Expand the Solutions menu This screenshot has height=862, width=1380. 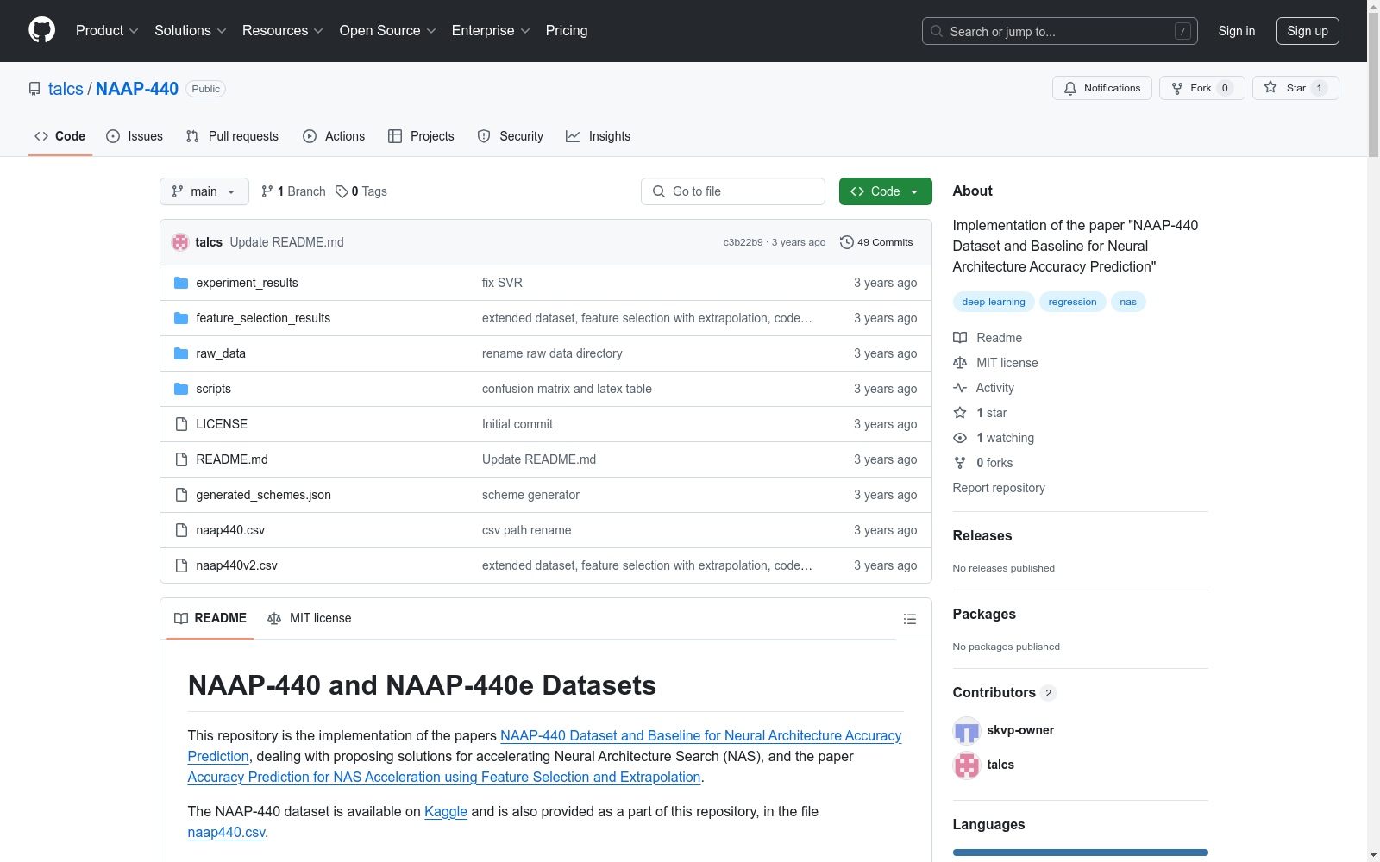191,30
